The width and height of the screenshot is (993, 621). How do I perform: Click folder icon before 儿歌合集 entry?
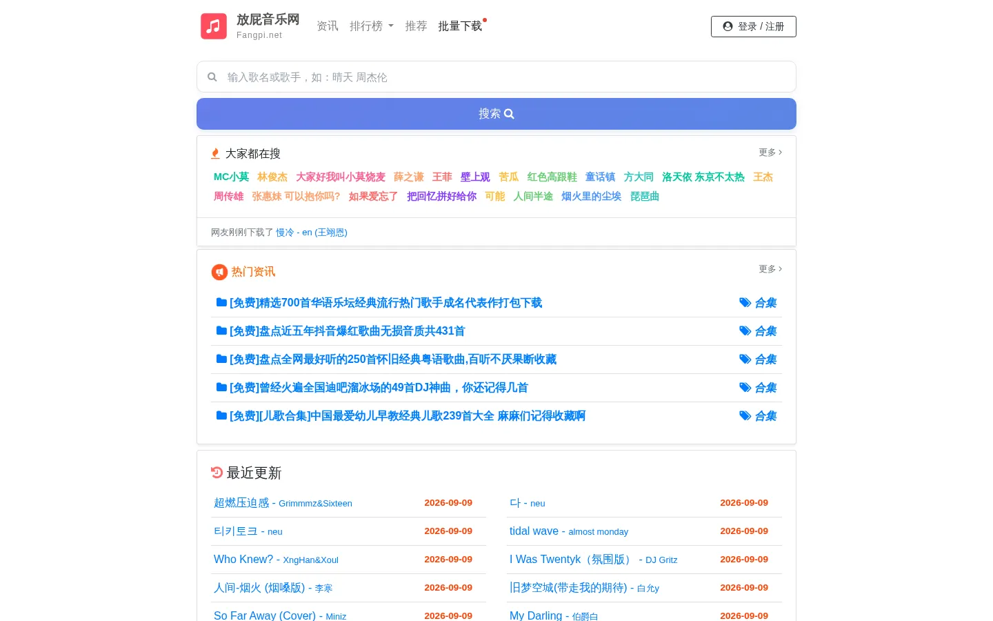point(221,415)
